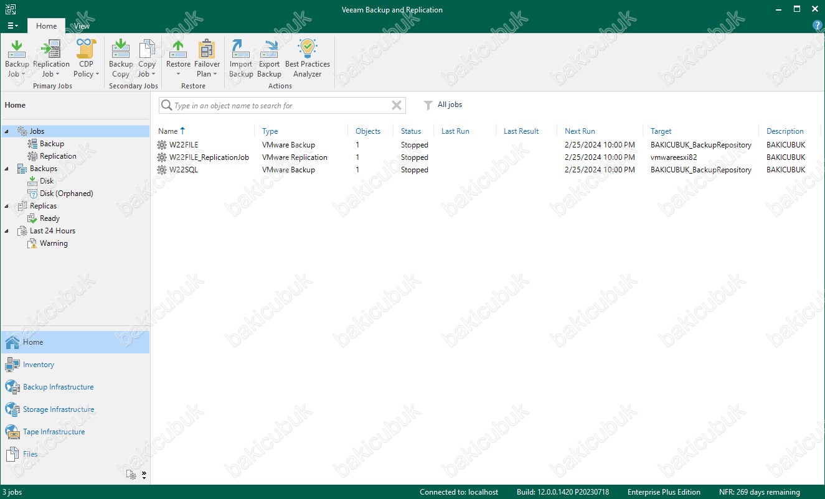
Task: Collapse the Last 24 Hours node
Action: (x=7, y=231)
